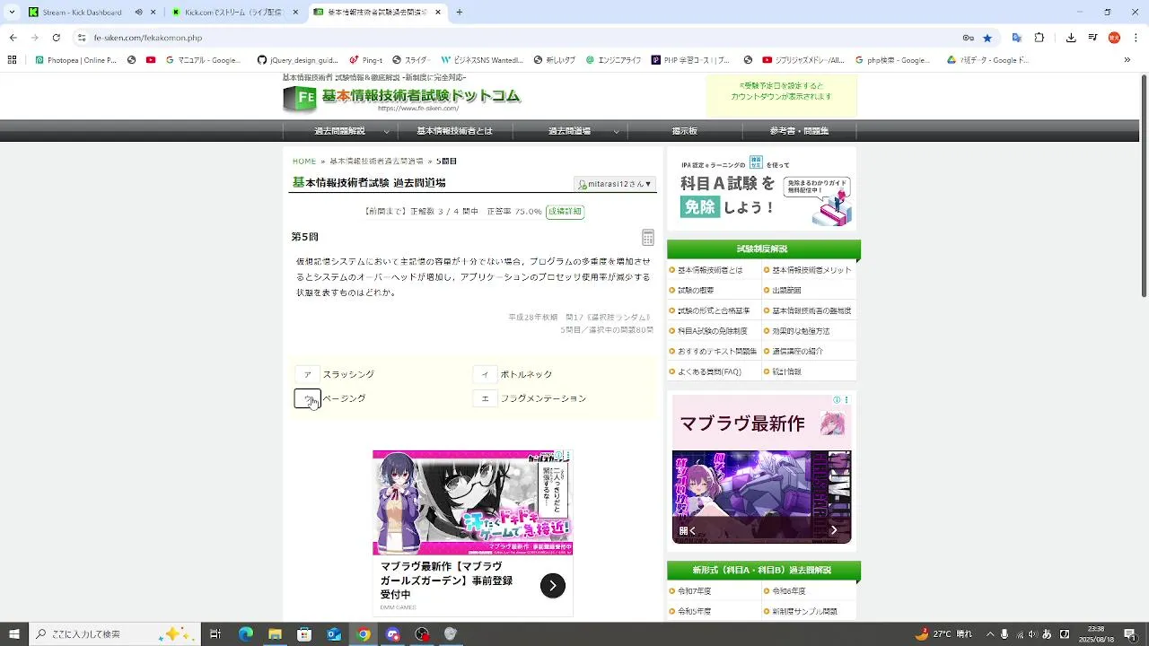This screenshot has height=646, width=1149.
Task: Open the browser extensions puzzle icon
Action: click(1039, 38)
